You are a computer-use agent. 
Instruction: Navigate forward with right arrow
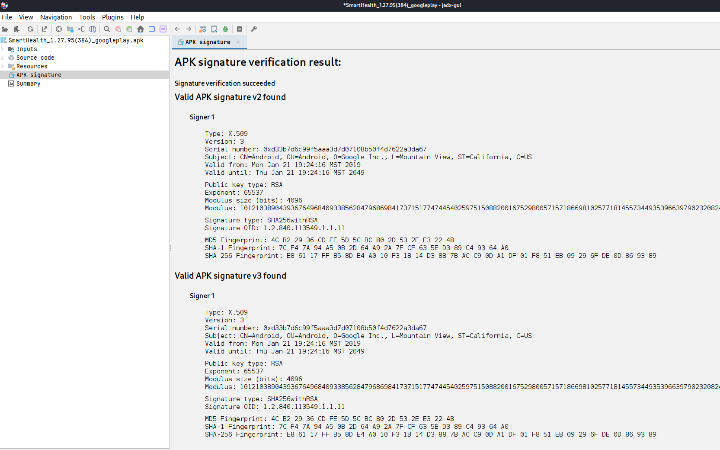(189, 29)
